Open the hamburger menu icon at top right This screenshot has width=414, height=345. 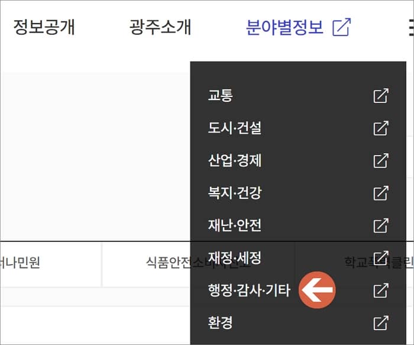(x=411, y=27)
